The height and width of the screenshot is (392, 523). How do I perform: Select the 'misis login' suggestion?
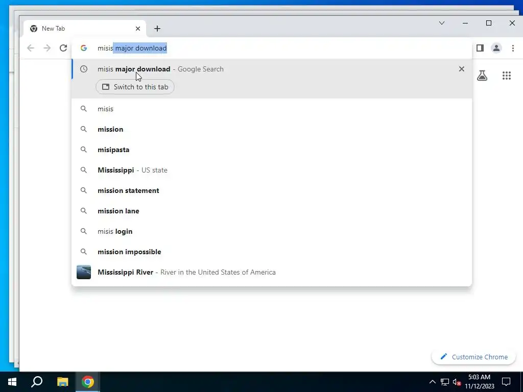click(272, 231)
